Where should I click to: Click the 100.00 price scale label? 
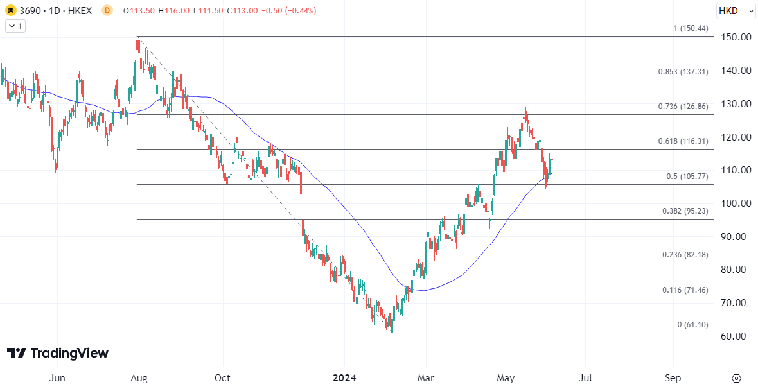coord(736,203)
